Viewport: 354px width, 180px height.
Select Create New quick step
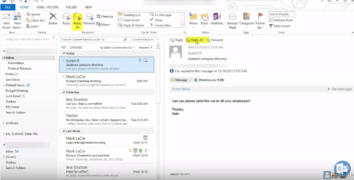point(160,25)
